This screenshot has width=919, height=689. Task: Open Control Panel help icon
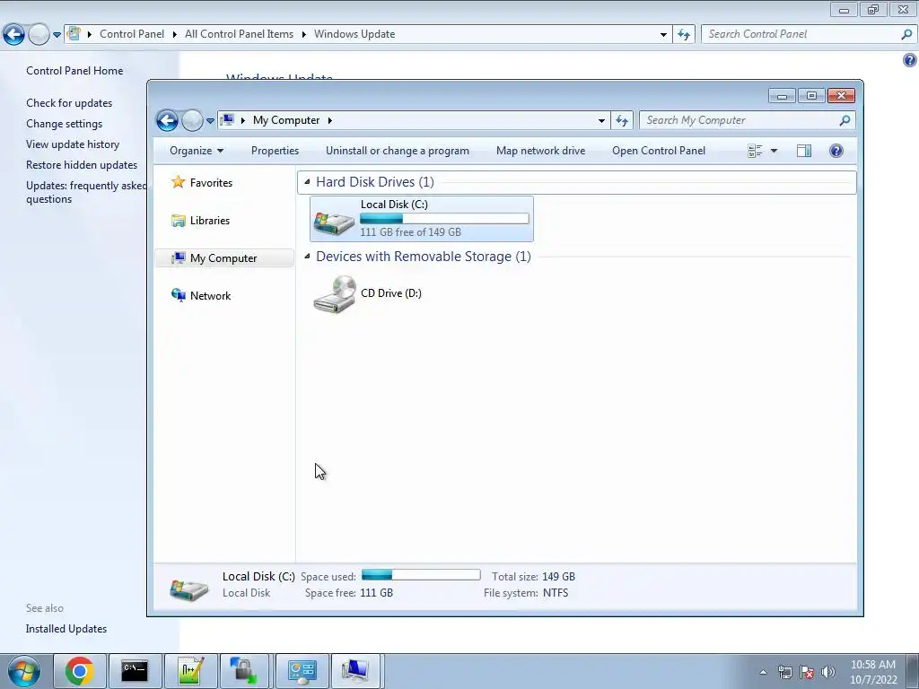coord(910,60)
